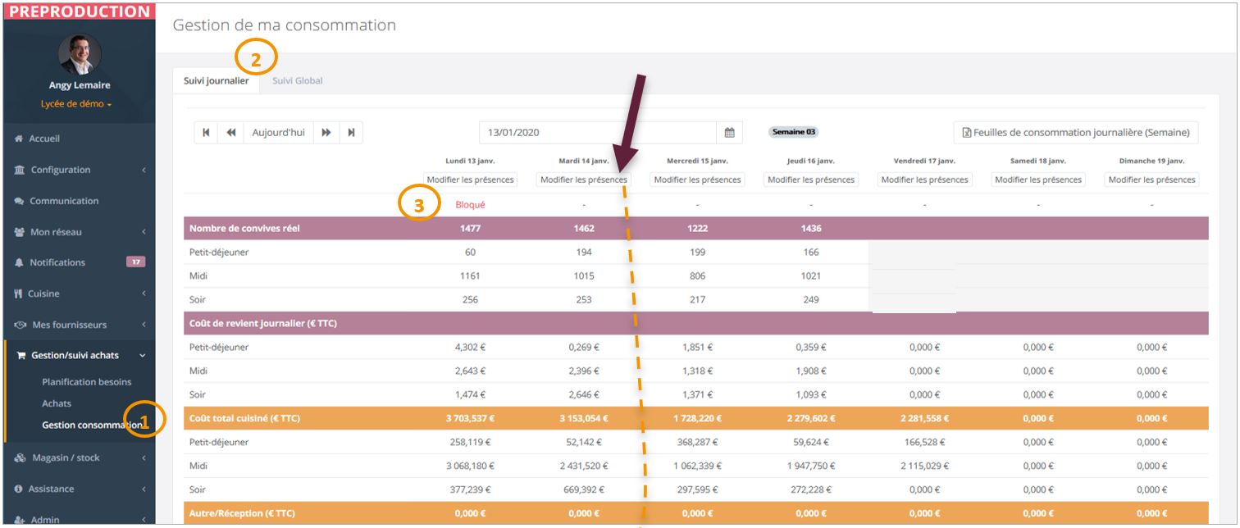Click Modifier les présences for Mardi 14 janv.

(584, 180)
